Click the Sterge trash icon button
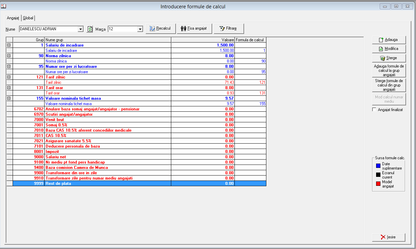Viewport: 416px width, 249px height. [x=389, y=58]
